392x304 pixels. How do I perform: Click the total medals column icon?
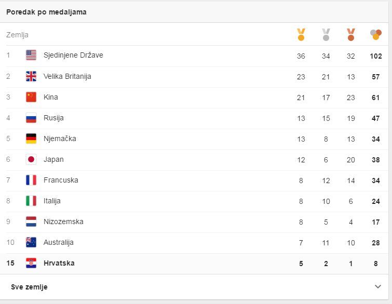375,35
